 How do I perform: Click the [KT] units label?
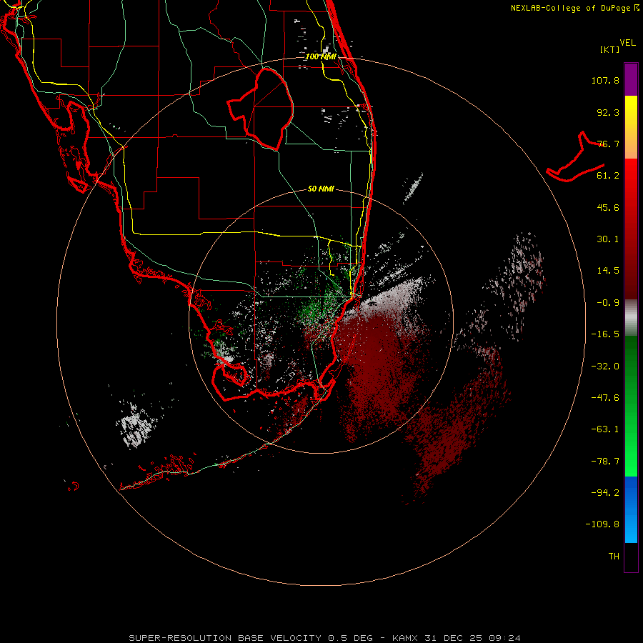610,49
